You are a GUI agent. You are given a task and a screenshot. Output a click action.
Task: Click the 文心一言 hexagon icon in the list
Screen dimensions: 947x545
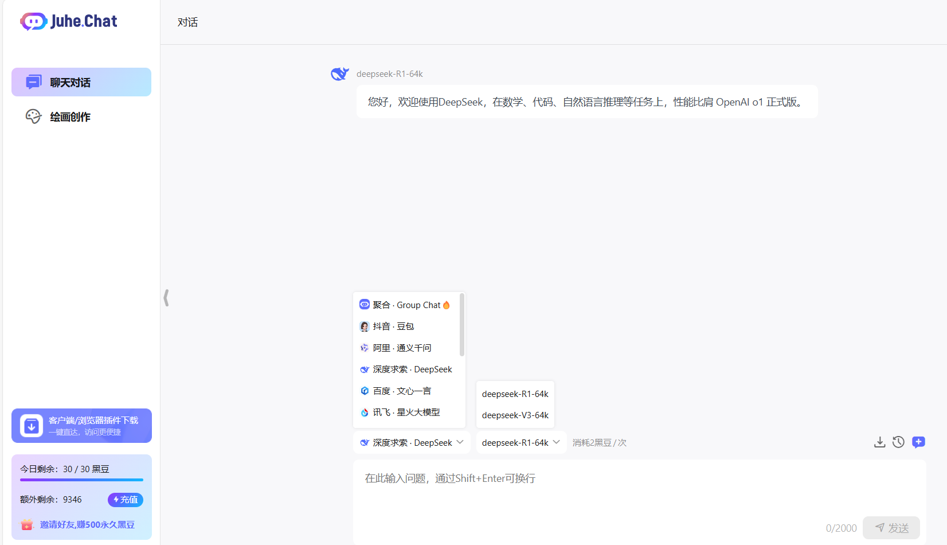click(365, 391)
